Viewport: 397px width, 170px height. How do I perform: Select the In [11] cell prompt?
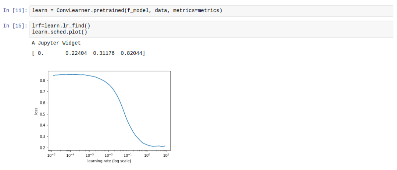tap(15, 11)
